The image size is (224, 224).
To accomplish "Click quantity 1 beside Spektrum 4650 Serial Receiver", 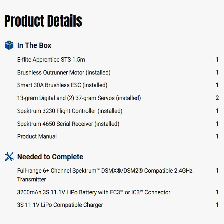I will click(x=217, y=124).
